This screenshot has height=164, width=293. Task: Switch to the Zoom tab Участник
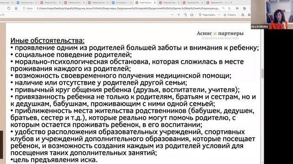tap(26, 3)
